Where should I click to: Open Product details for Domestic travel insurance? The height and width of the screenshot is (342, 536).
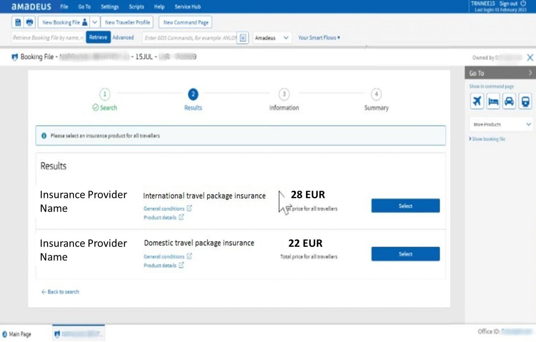[x=164, y=265]
